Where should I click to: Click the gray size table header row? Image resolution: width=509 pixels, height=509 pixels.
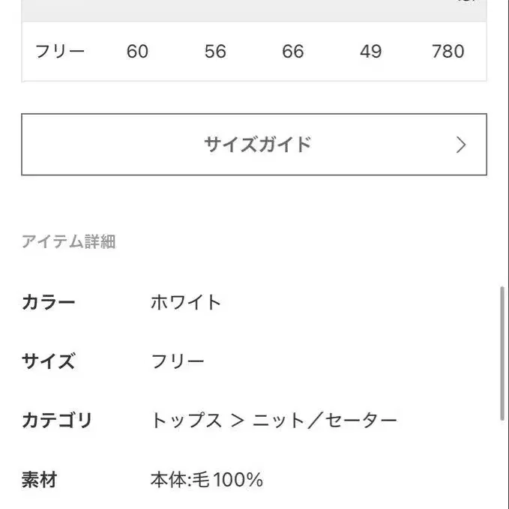tap(253, 10)
